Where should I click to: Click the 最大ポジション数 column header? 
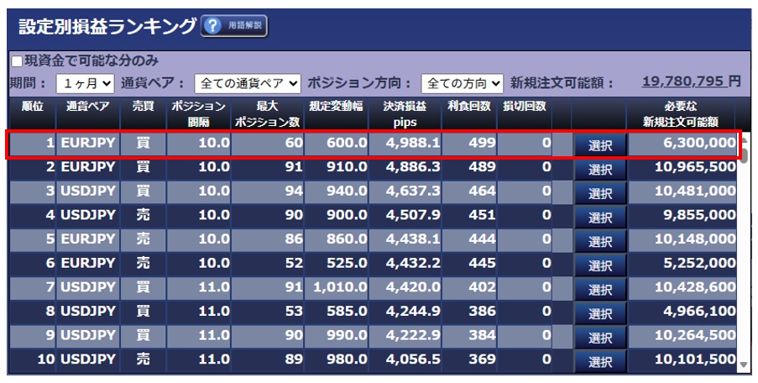(267, 113)
